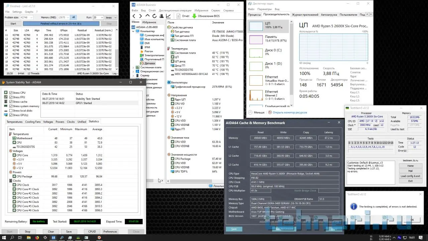Screen dimensions: 428x241
Task: Click Load config & exit in TestMem5
Action: [410, 176]
